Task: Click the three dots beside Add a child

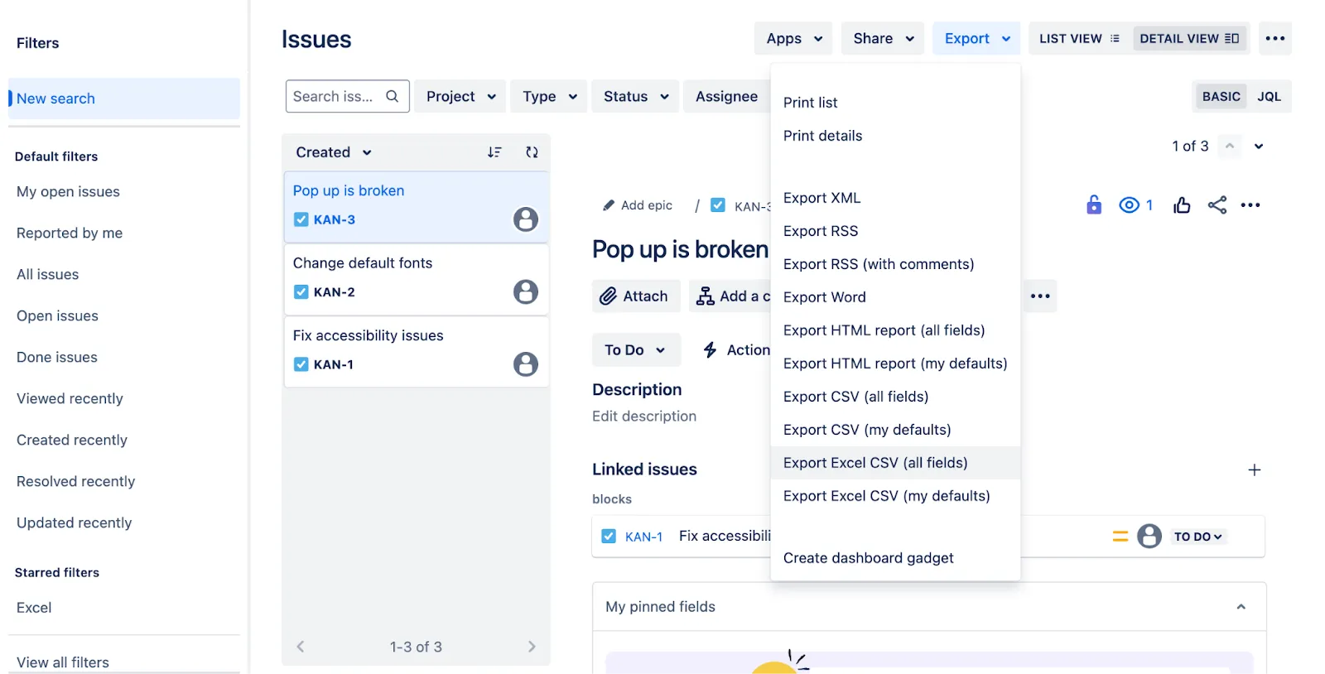Action: [x=1040, y=296]
